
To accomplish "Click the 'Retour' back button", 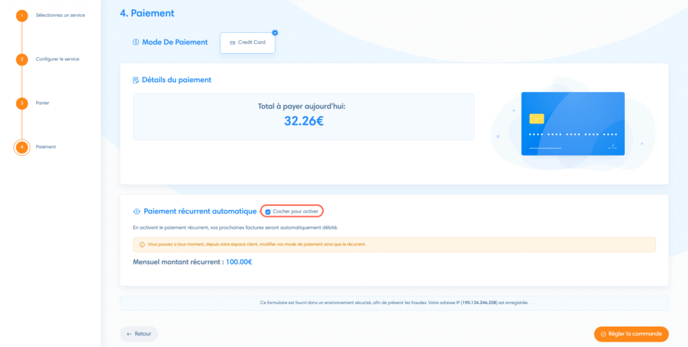I will point(138,334).
